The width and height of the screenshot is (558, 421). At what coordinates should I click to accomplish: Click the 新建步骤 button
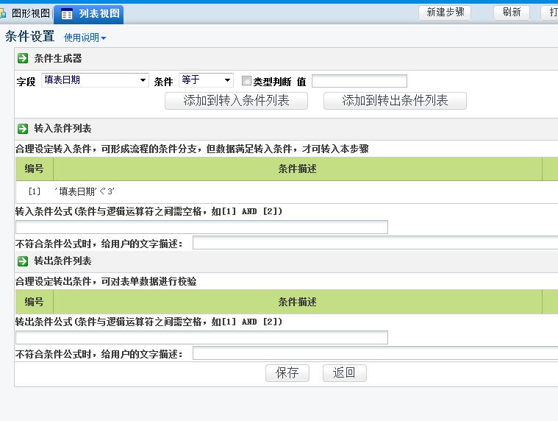click(x=445, y=13)
